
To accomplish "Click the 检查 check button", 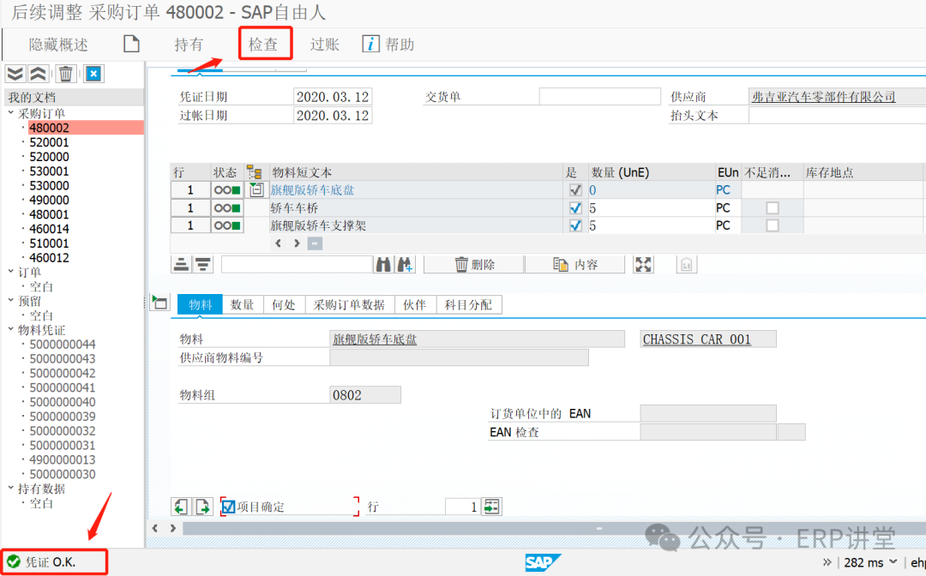I will tap(263, 45).
